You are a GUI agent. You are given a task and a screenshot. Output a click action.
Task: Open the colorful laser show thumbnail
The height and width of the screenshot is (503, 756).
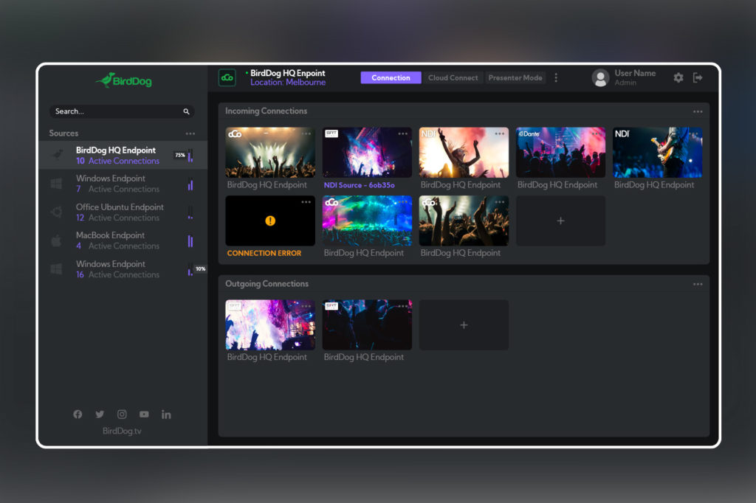367,221
